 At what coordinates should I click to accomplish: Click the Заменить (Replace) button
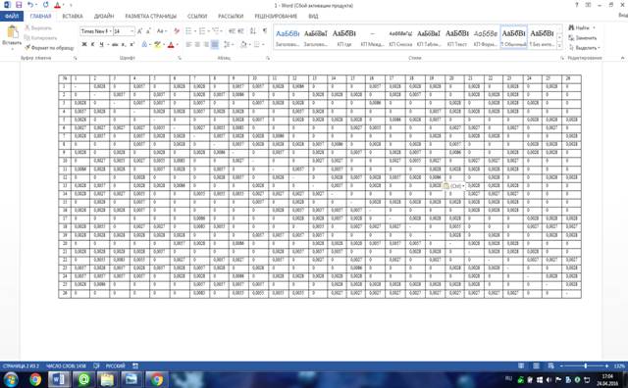pos(583,38)
